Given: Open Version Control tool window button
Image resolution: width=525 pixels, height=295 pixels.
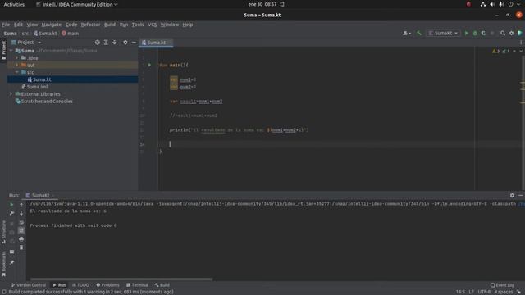Looking at the screenshot, I should click(29, 285).
